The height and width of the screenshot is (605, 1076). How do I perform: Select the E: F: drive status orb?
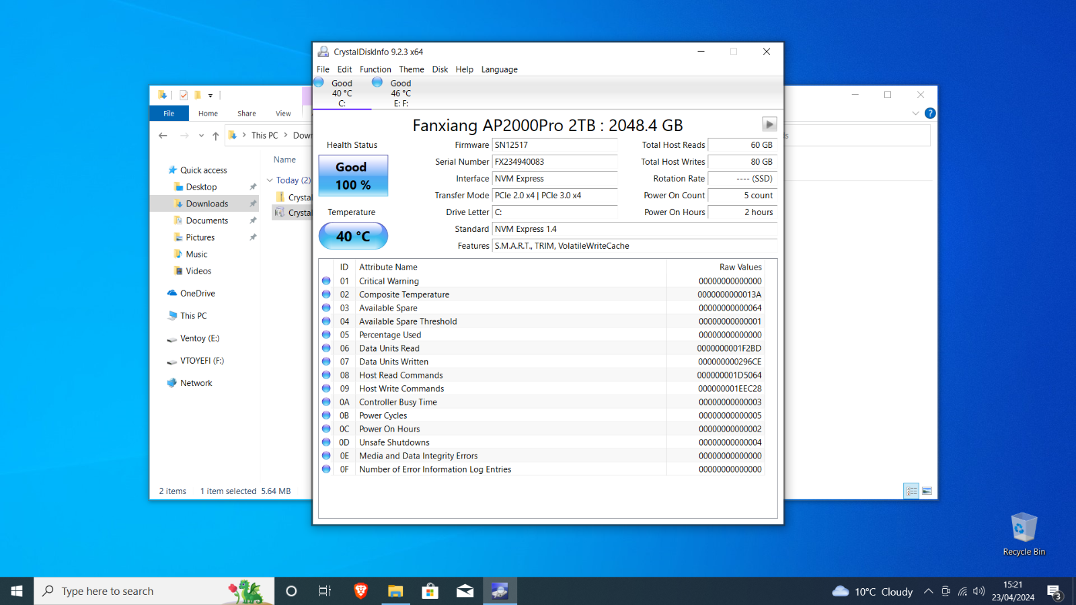(377, 82)
